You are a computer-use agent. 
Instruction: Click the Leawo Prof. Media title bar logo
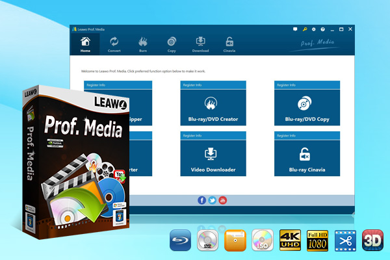[x=74, y=29]
